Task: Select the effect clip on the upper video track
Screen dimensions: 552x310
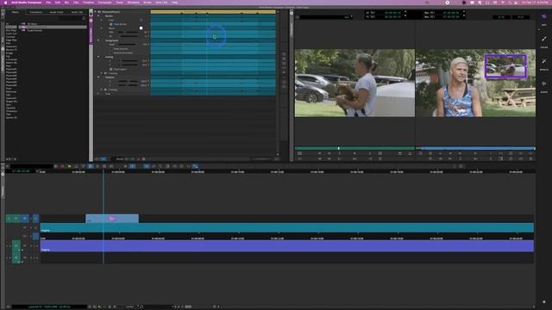Action: coord(112,218)
